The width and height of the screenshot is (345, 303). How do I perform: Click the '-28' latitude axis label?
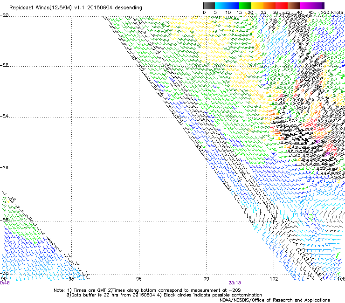(4, 220)
